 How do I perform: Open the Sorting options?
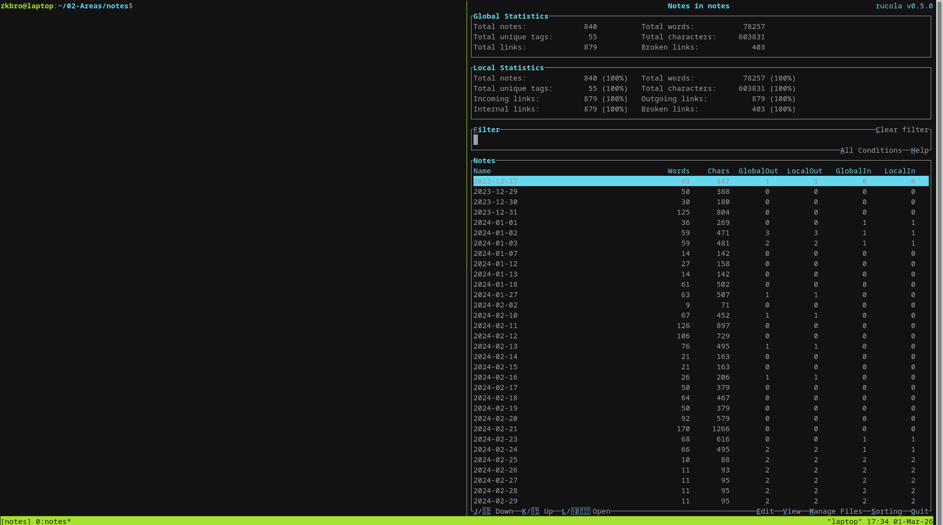click(x=886, y=511)
